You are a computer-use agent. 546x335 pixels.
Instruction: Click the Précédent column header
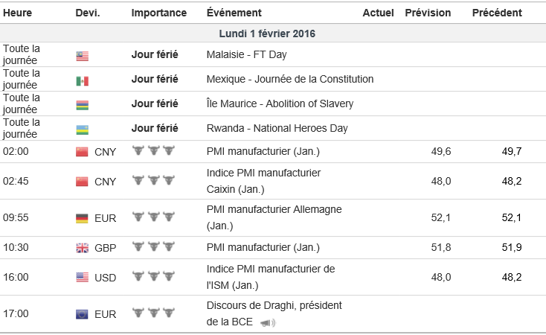[497, 13]
